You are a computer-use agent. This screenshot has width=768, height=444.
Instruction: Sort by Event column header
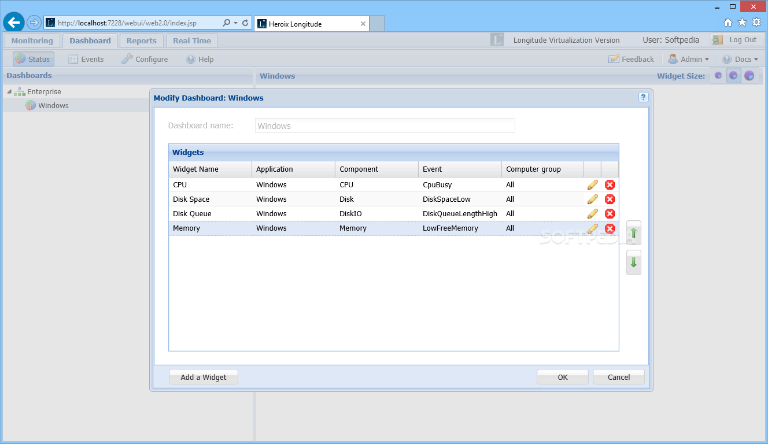point(460,169)
